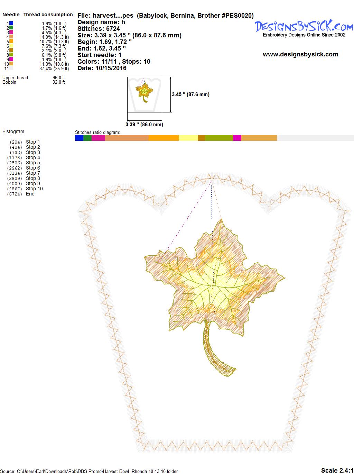Viewport: 354px width, 474px height.
Task: Click the Source file path text
Action: click(90, 471)
